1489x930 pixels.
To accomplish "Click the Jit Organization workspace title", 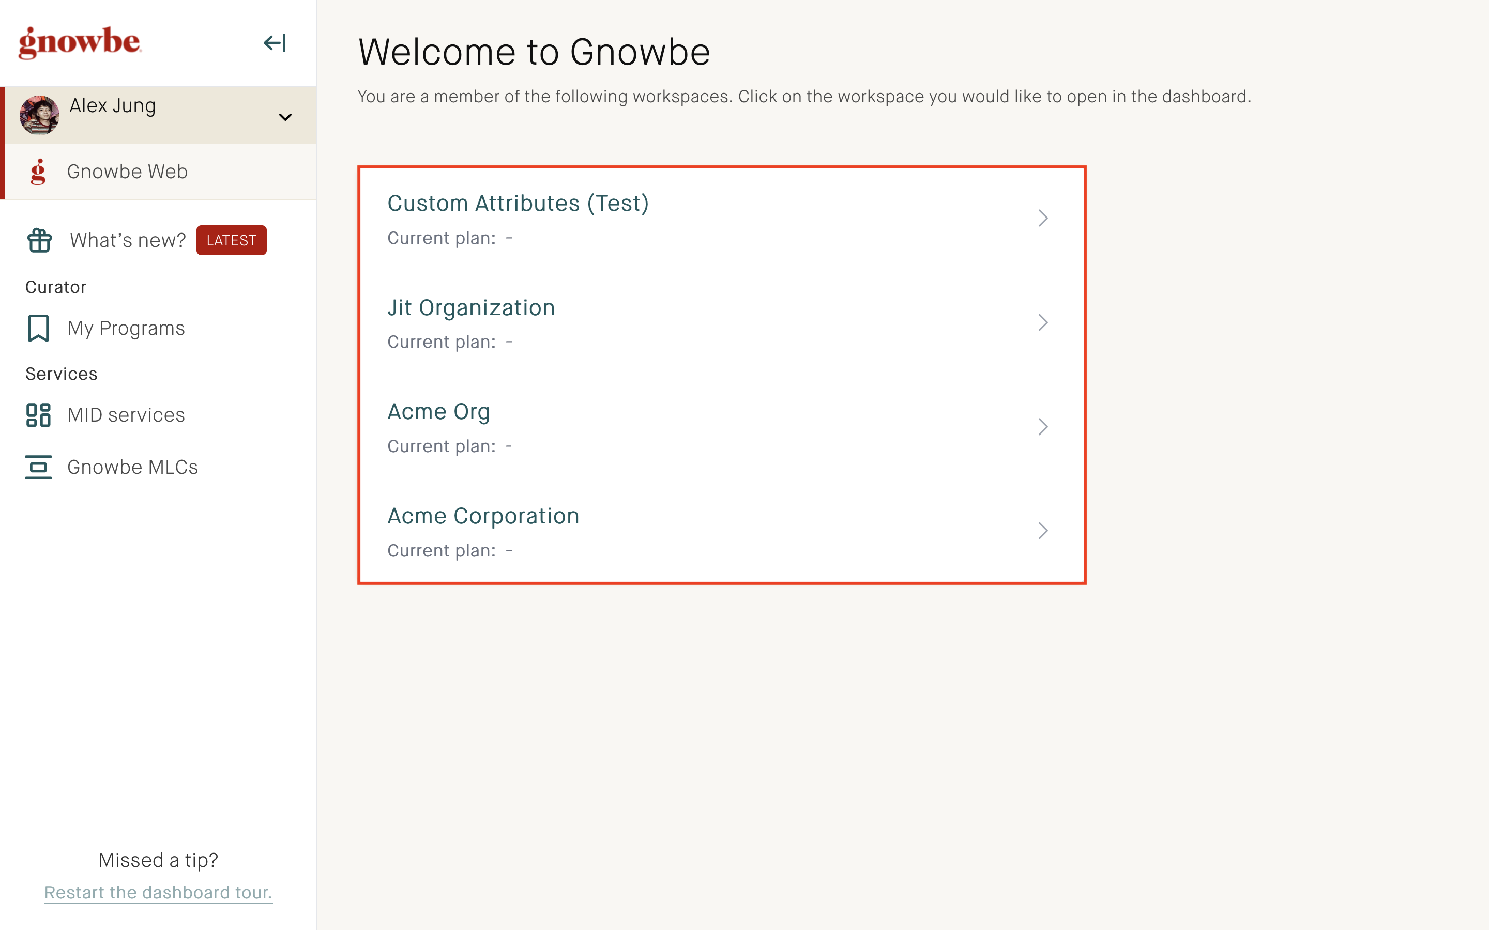I will pos(472,307).
